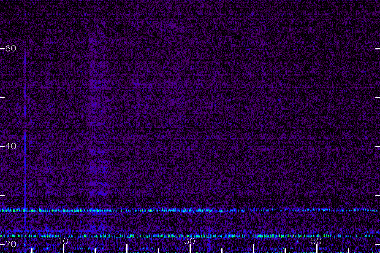Viewport: 380px width, 253px height.
Task: Click the 10 label on the horizontal axis
Action: click(63, 241)
